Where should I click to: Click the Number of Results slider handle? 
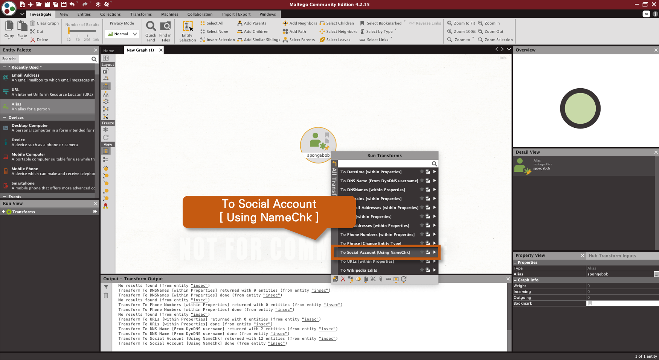point(69,31)
